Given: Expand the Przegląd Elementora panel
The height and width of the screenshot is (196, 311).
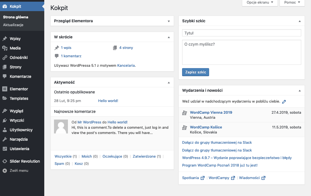Looking at the screenshot, I should 168,21.
